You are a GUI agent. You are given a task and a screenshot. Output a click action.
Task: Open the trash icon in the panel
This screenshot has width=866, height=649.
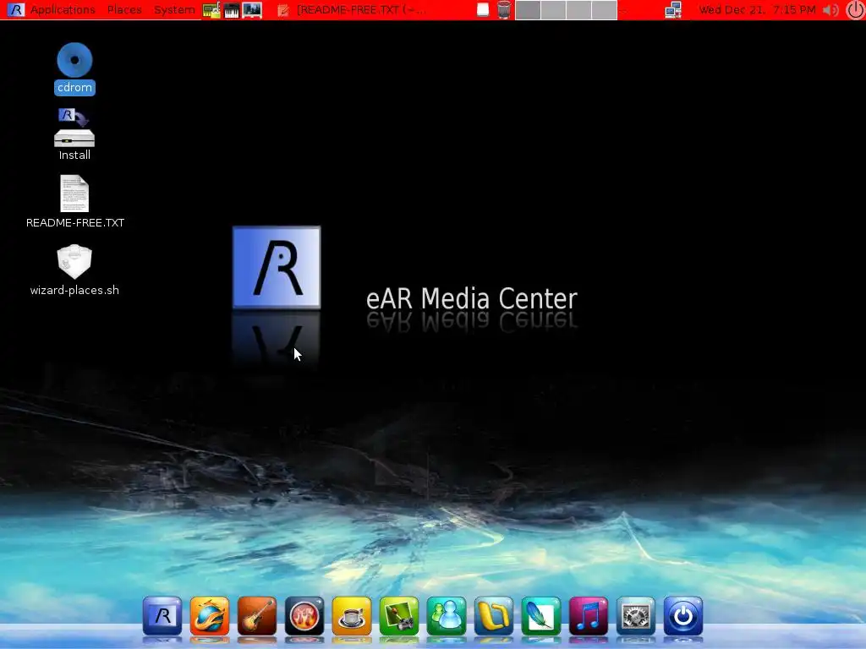504,10
